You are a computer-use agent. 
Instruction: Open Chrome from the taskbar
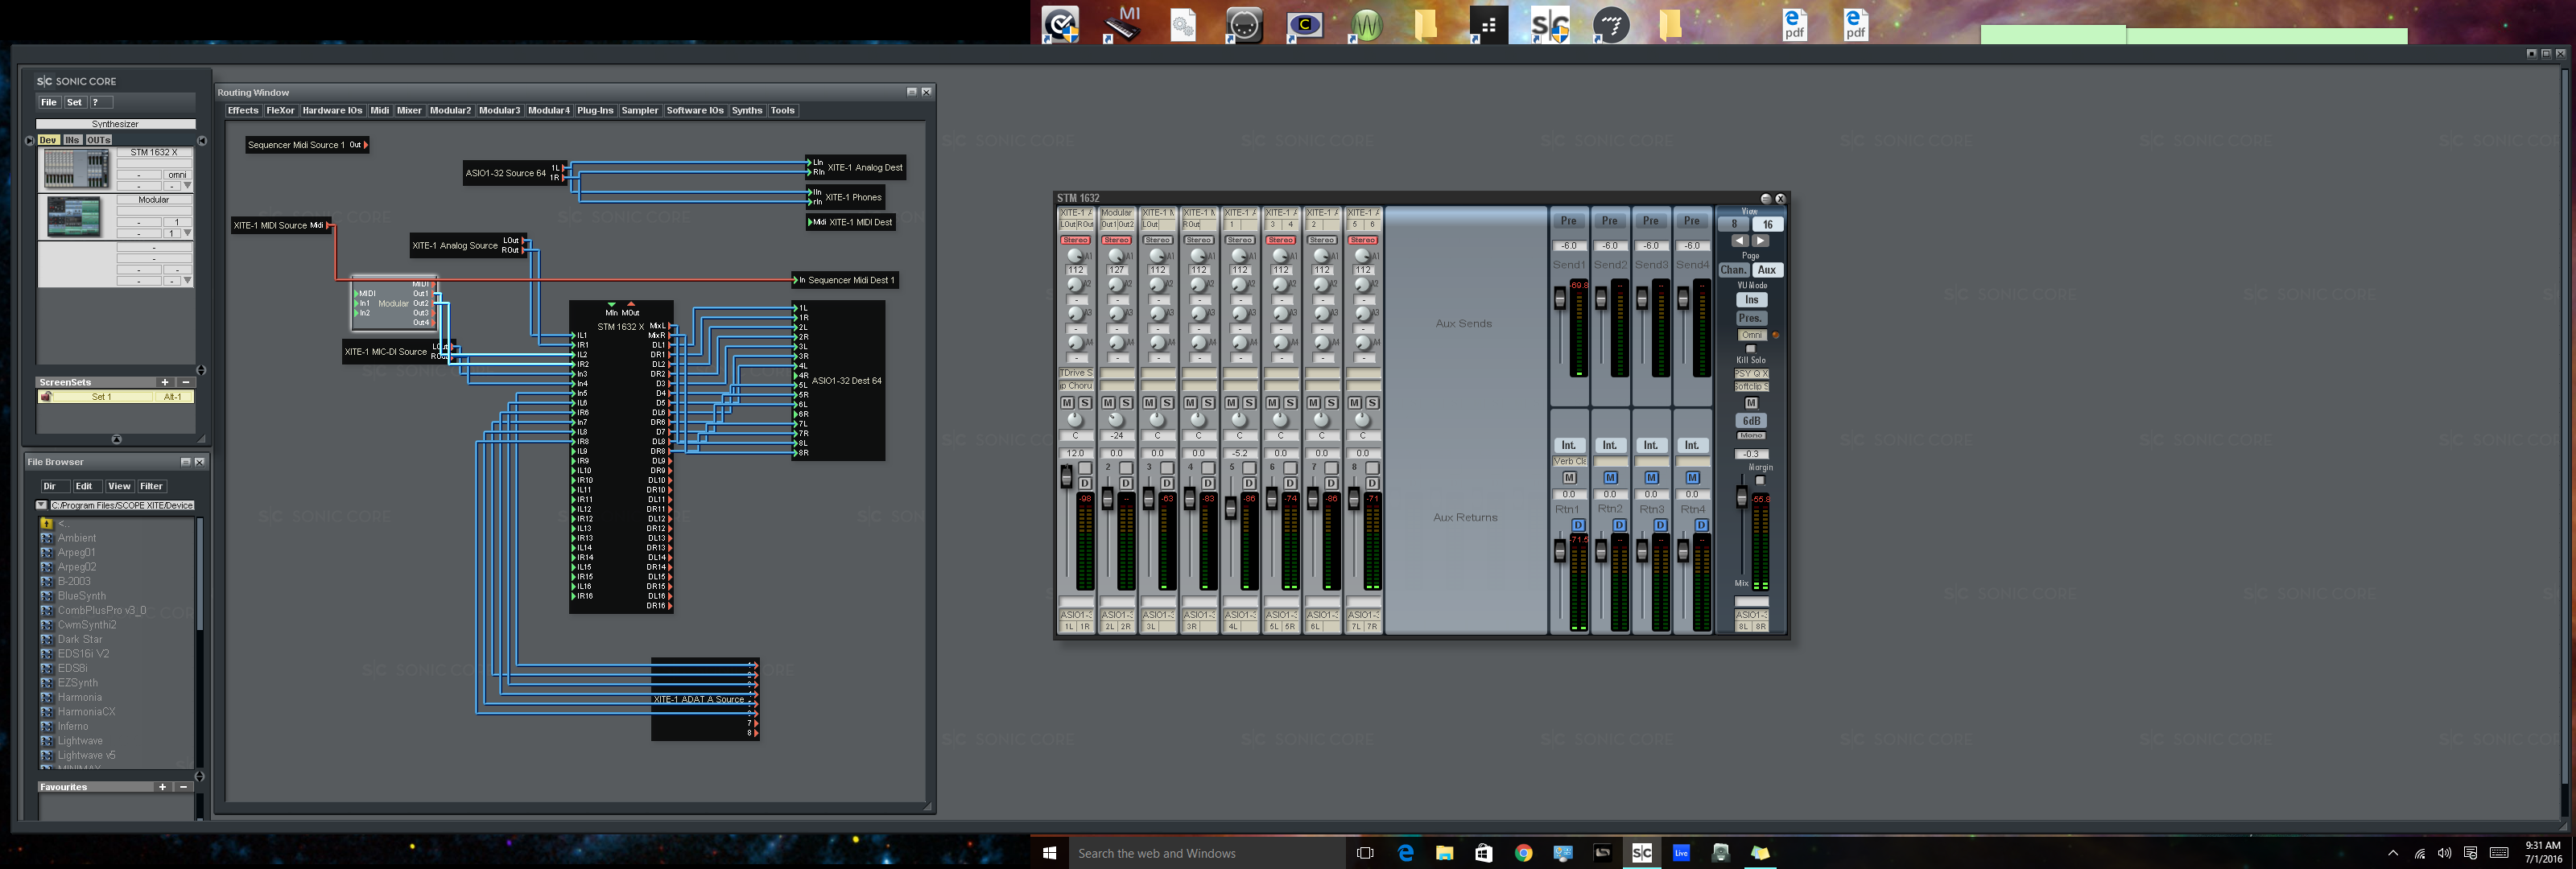(x=1523, y=853)
